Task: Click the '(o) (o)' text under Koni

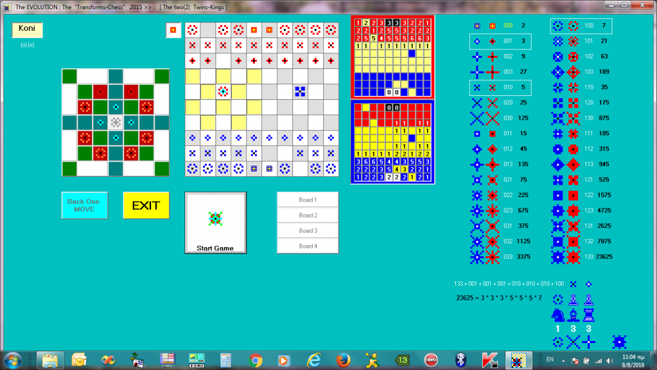Action: pyautogui.click(x=27, y=45)
